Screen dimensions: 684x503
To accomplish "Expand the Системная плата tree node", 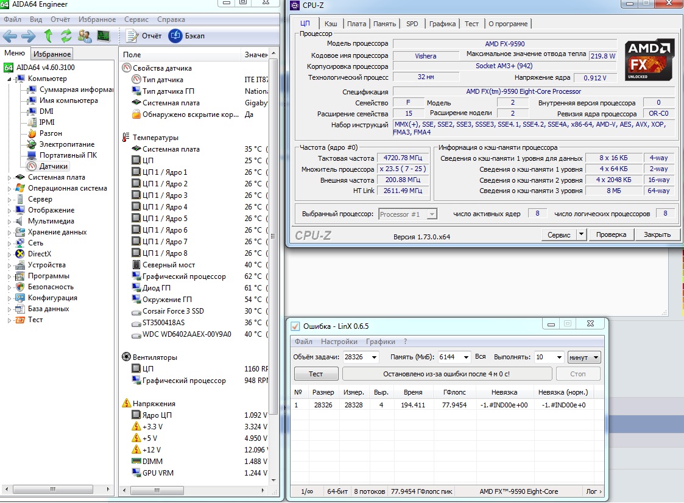I will click(x=9, y=178).
